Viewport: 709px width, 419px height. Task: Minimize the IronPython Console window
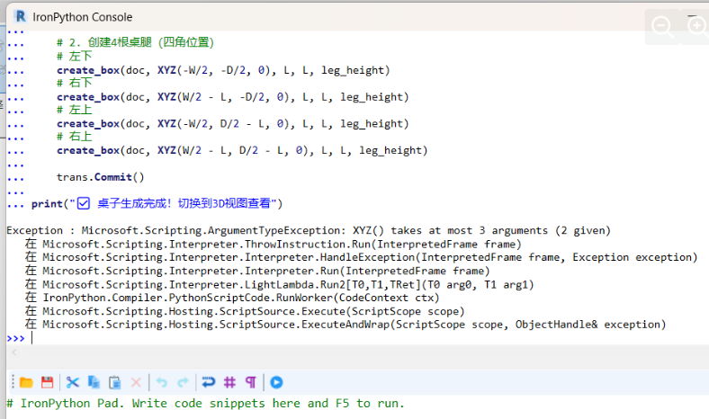[x=692, y=16]
